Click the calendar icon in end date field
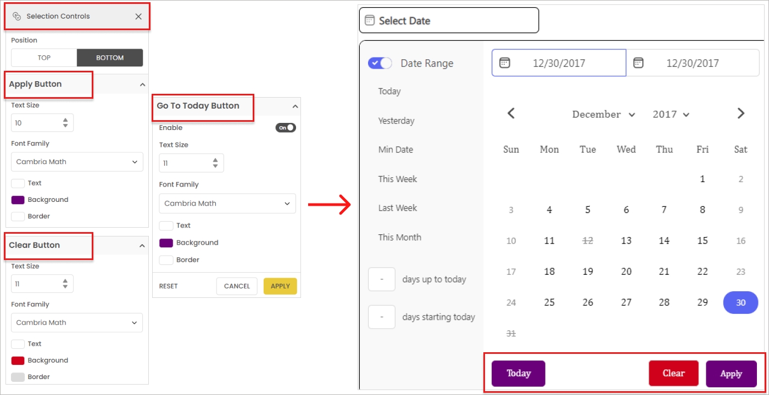 [638, 63]
